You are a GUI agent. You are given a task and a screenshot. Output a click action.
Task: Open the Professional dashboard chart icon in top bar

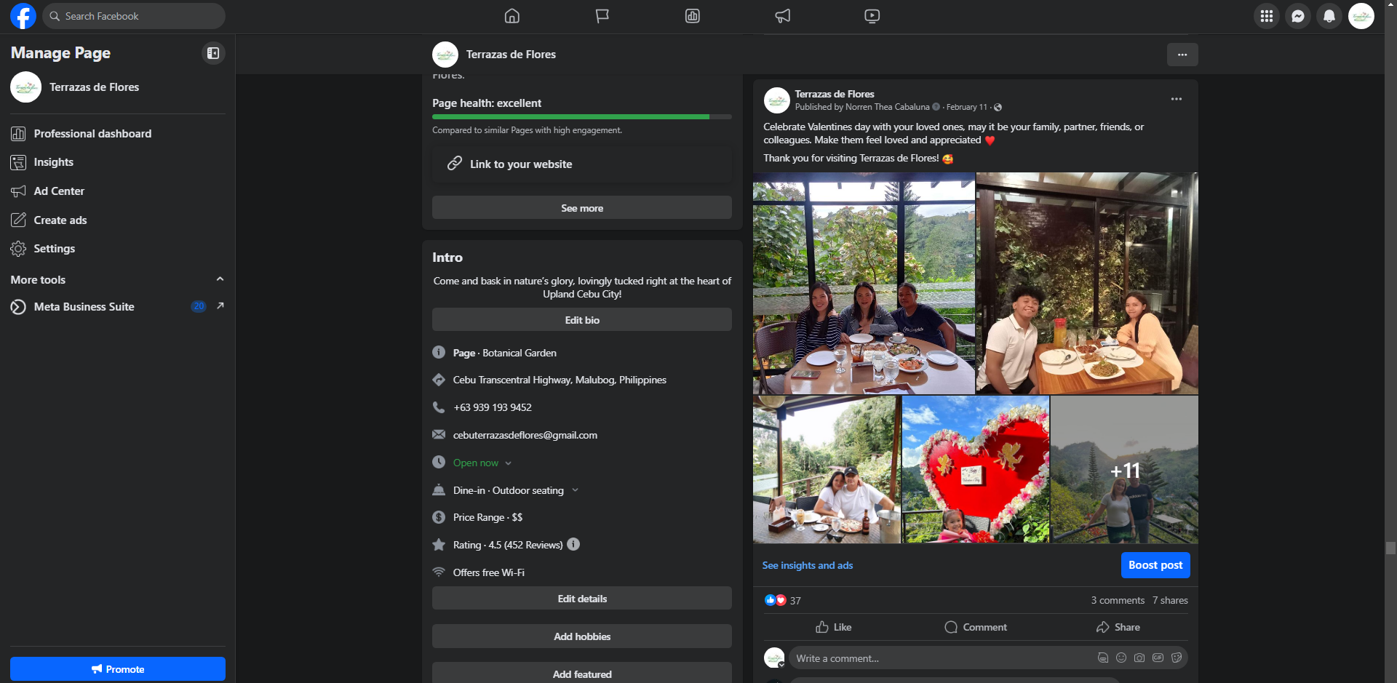(693, 16)
